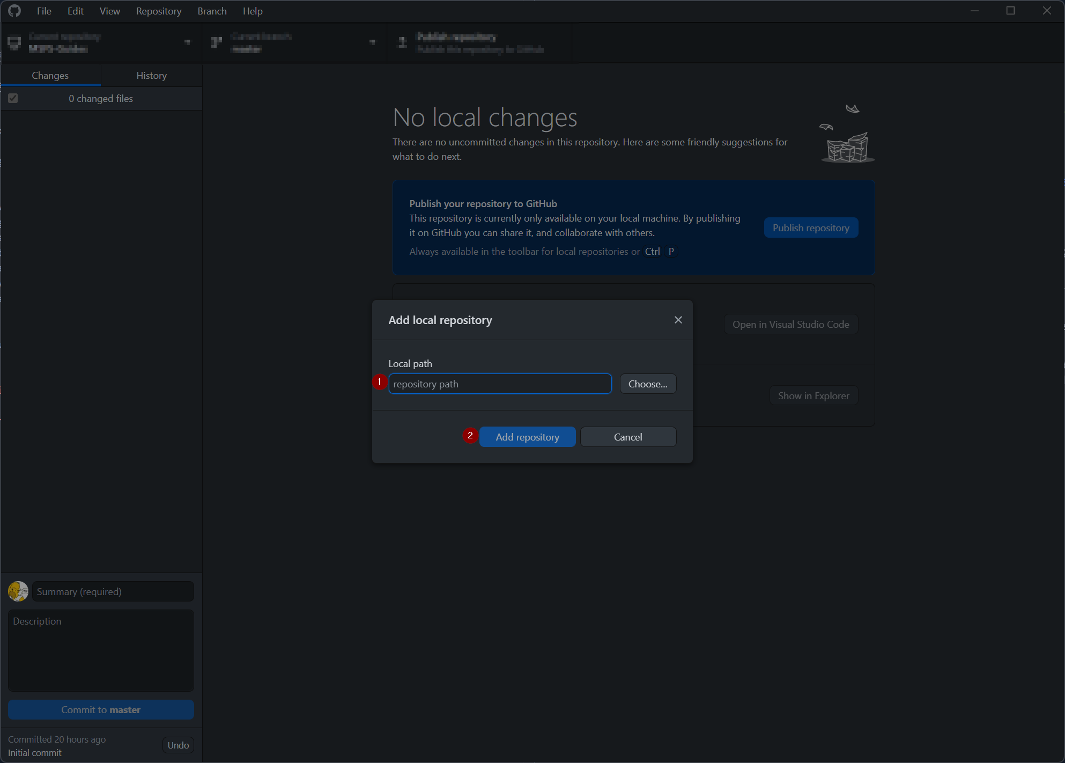Click the current branch icon
1065x763 pixels.
217,42
